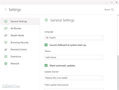Click the Language label
This screenshot has height=90, width=119.
point(49,32)
